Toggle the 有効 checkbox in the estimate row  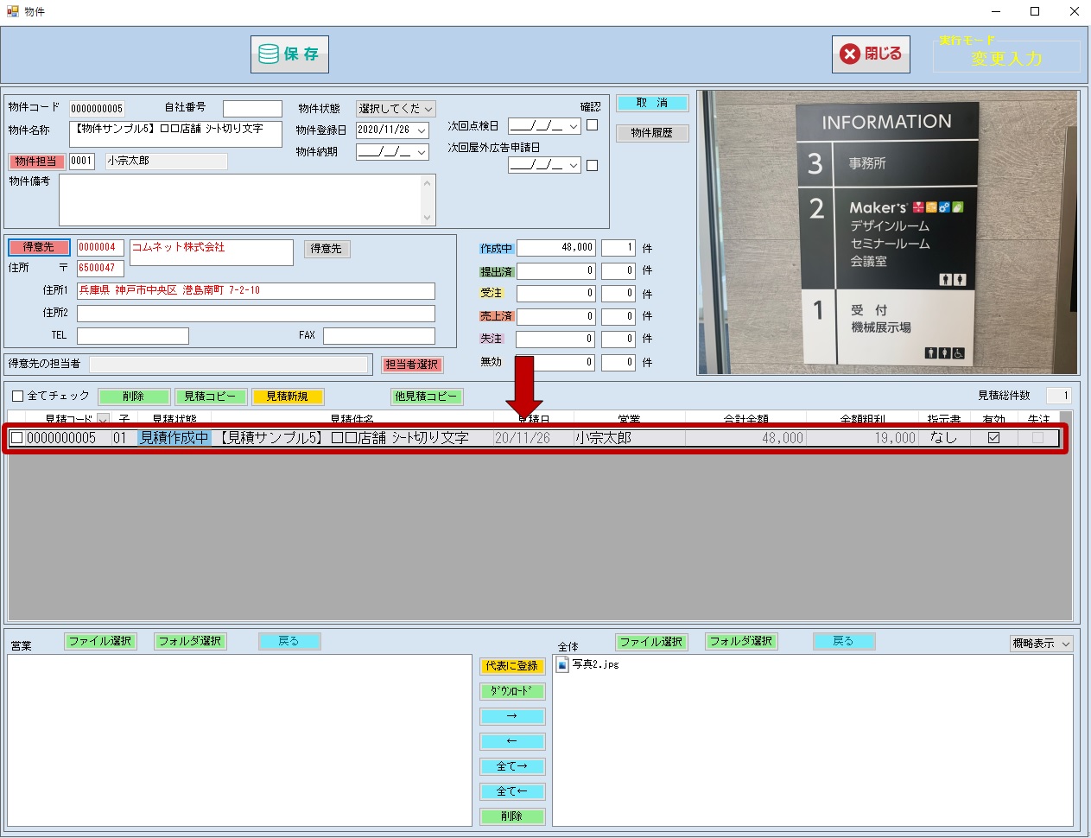click(993, 438)
